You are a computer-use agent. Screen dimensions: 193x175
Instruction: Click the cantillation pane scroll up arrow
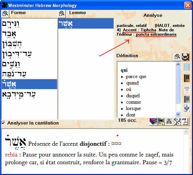click(186, 132)
